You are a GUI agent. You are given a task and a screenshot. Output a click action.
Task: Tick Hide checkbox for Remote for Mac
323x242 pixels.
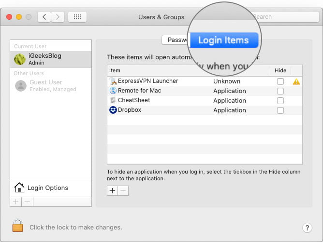click(x=280, y=91)
